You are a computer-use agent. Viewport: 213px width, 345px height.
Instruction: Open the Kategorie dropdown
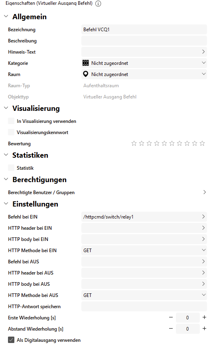pos(144,63)
